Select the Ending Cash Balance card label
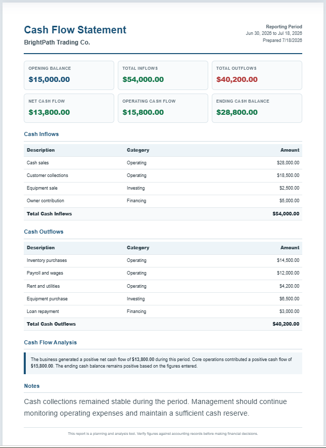Viewport: 326px width, 448px height. 243,101
